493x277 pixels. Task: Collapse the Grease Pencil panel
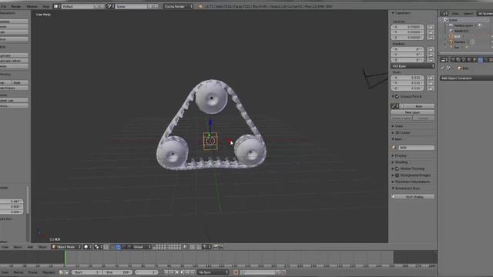click(x=393, y=96)
